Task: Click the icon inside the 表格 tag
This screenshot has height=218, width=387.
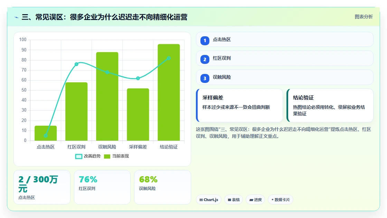Action: pos(229,200)
